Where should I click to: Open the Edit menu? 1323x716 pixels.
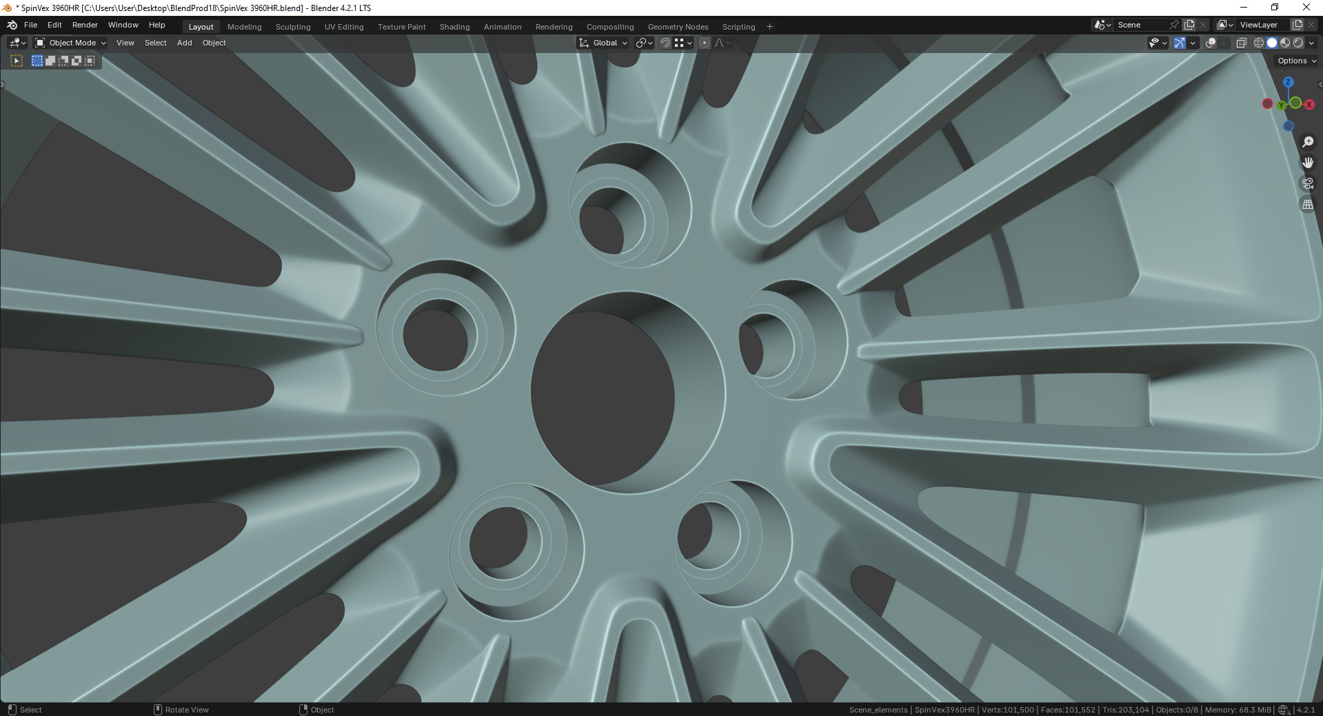click(x=54, y=25)
